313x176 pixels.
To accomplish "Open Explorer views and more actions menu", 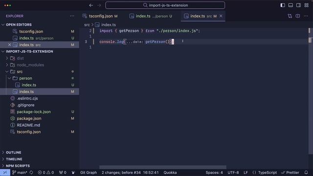I will tap(72, 16).
